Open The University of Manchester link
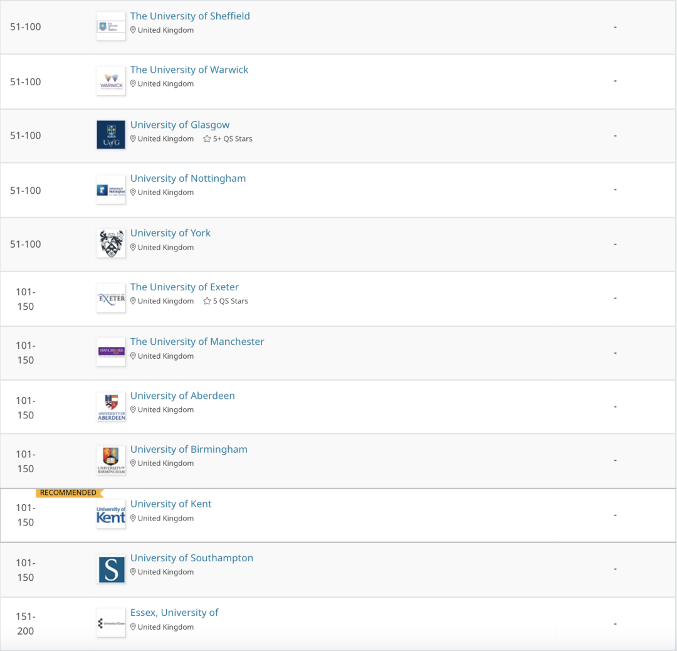This screenshot has height=651, width=677. coord(197,341)
